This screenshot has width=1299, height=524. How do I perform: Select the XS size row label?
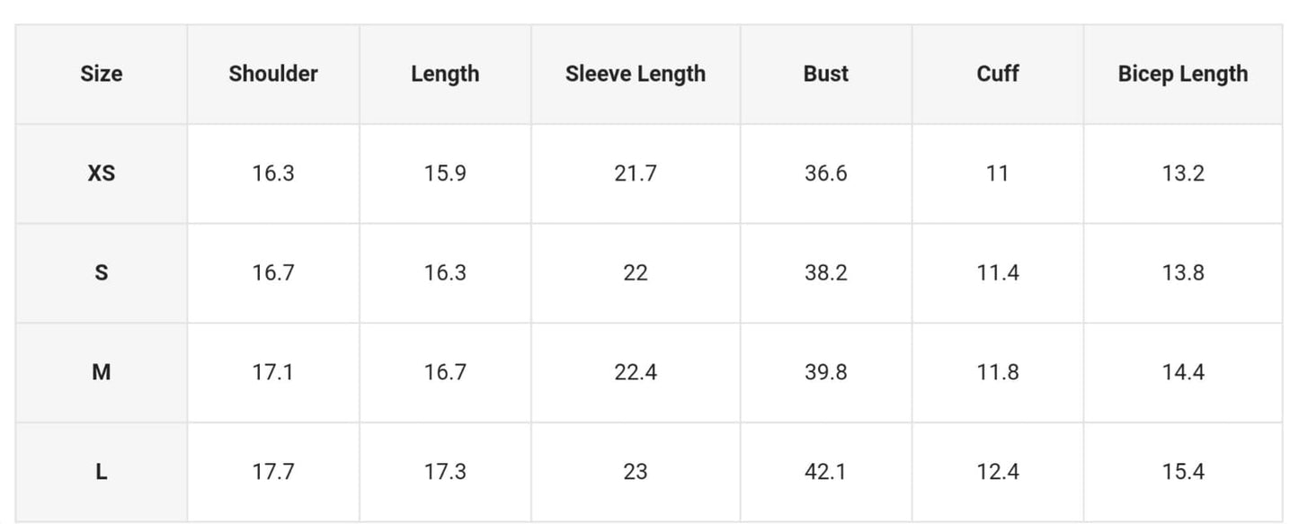[102, 173]
